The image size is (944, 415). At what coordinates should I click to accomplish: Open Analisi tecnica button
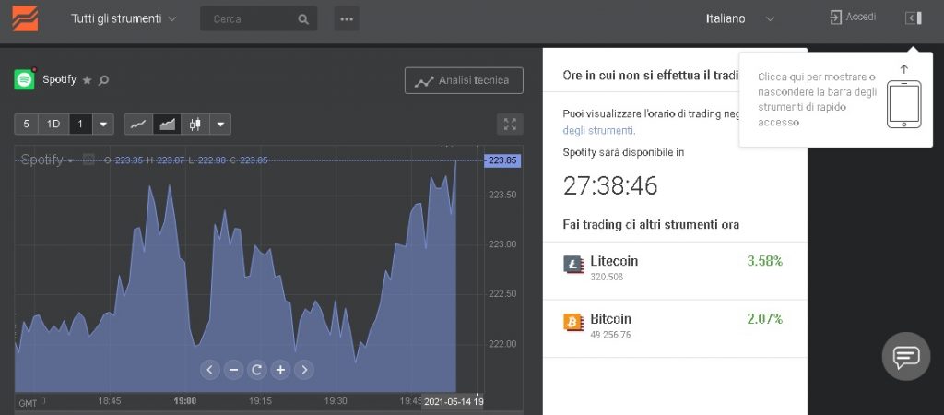click(464, 81)
